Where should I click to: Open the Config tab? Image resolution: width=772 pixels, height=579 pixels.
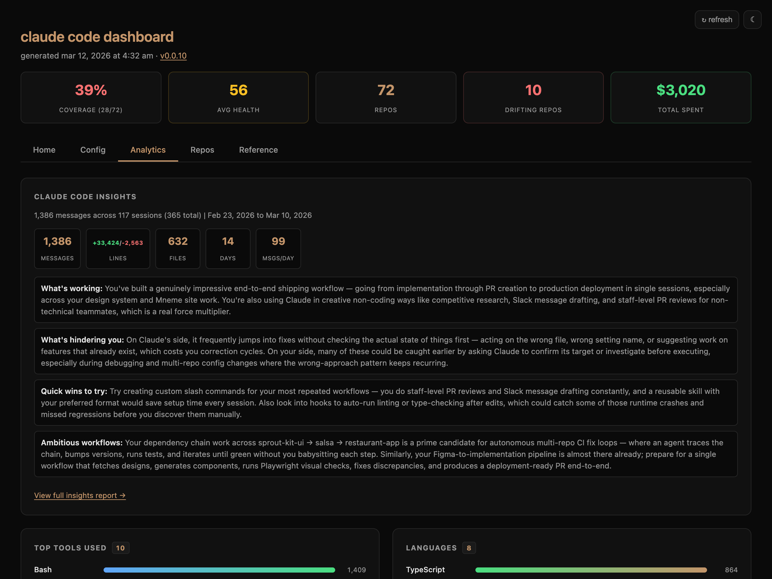tap(93, 150)
